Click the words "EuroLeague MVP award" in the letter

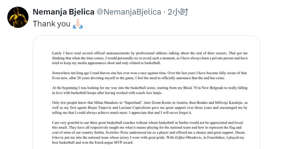click(114, 142)
